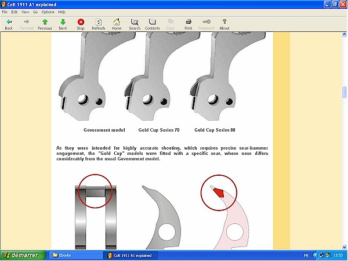Select Colt 1911 A1 explained taskbar button

pos(131,255)
